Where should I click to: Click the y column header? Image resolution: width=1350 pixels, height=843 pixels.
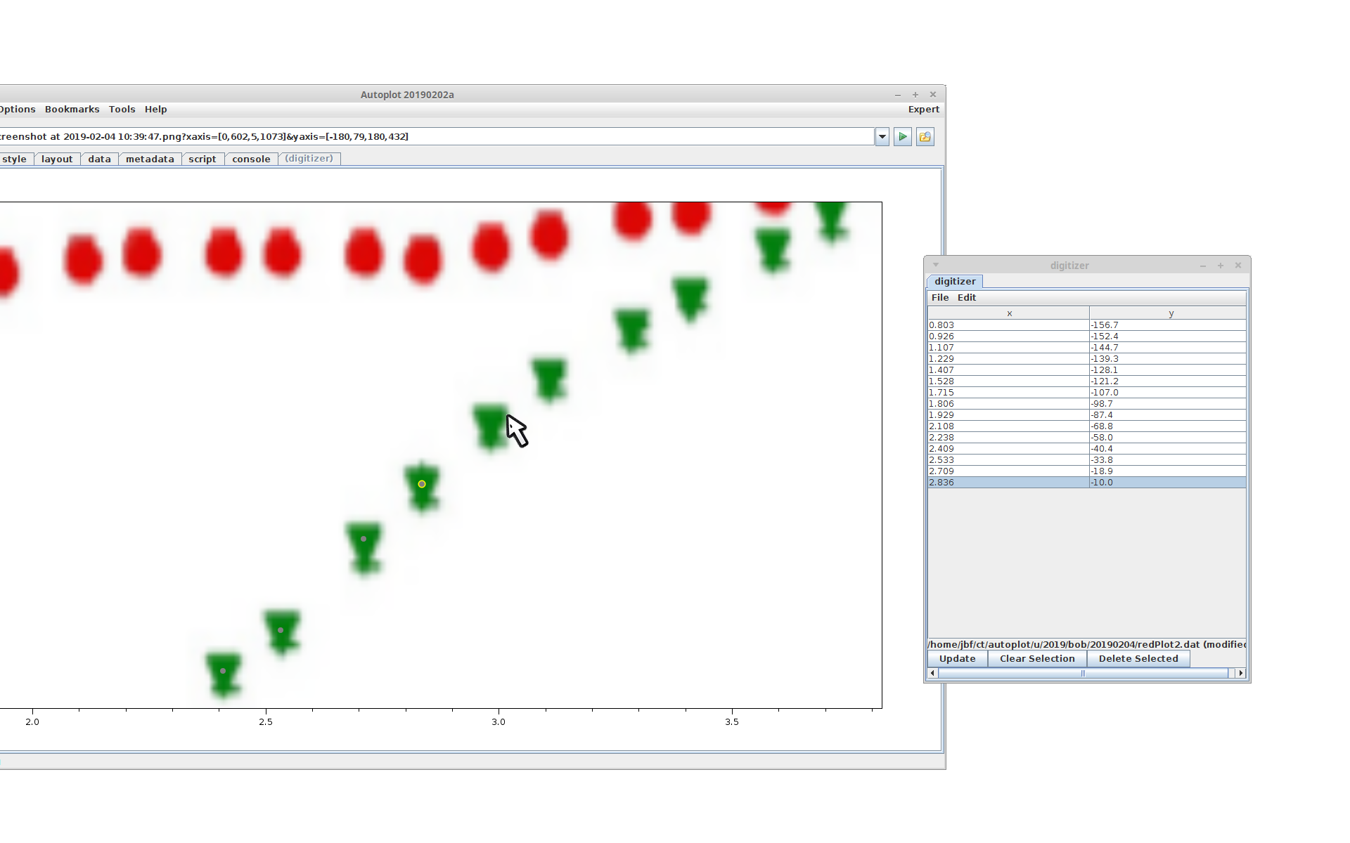click(1168, 313)
